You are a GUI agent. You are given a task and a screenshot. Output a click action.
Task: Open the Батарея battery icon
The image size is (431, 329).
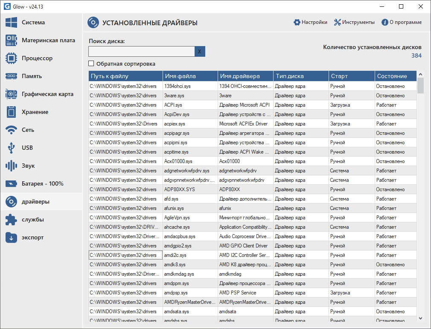point(11,183)
